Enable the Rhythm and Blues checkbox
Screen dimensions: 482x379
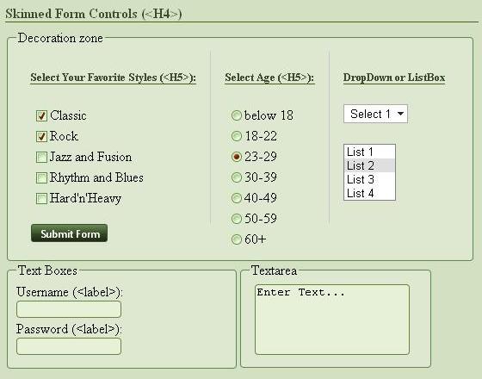[x=41, y=177]
